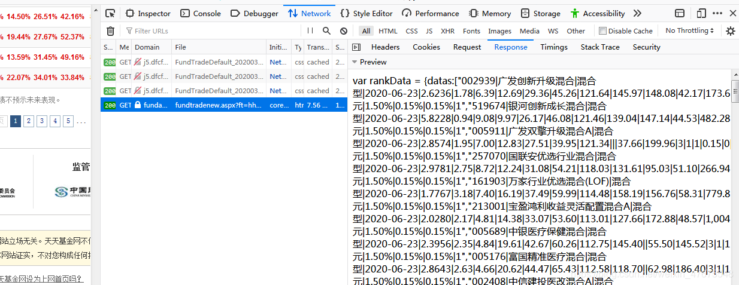Open the Debugger tab
Viewport: 739px width, 285px height.
tap(255, 13)
